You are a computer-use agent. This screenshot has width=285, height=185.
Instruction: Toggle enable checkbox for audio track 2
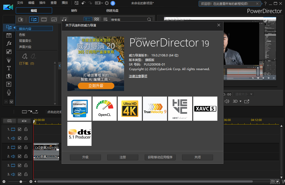pyautogui.click(x=20, y=156)
